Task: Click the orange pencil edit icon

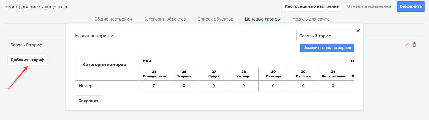Action: click(407, 45)
